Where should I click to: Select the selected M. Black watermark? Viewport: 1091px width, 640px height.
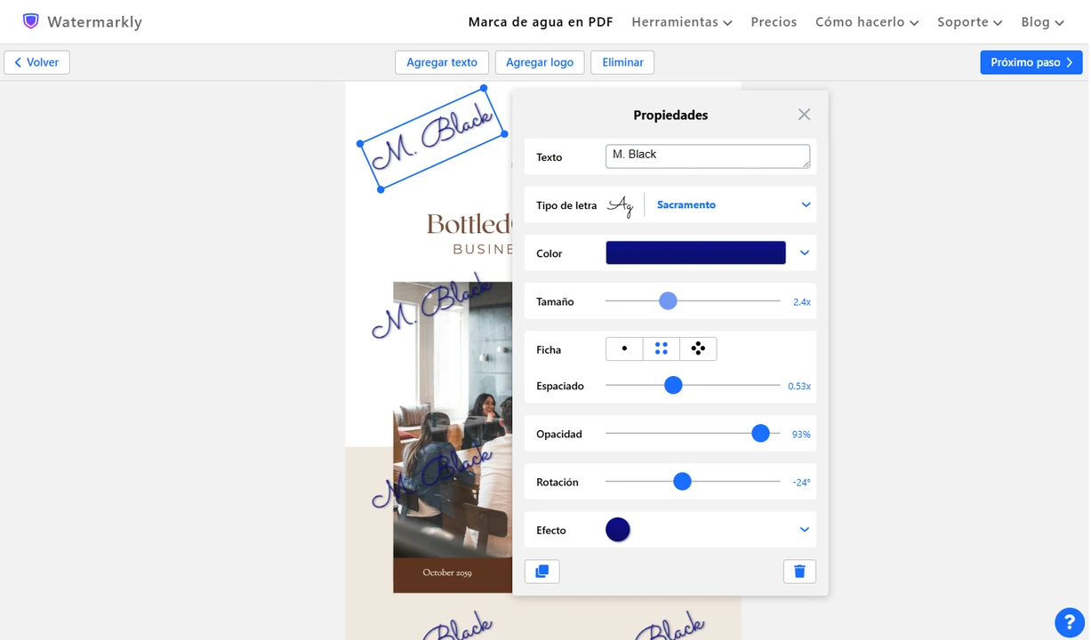(x=433, y=139)
